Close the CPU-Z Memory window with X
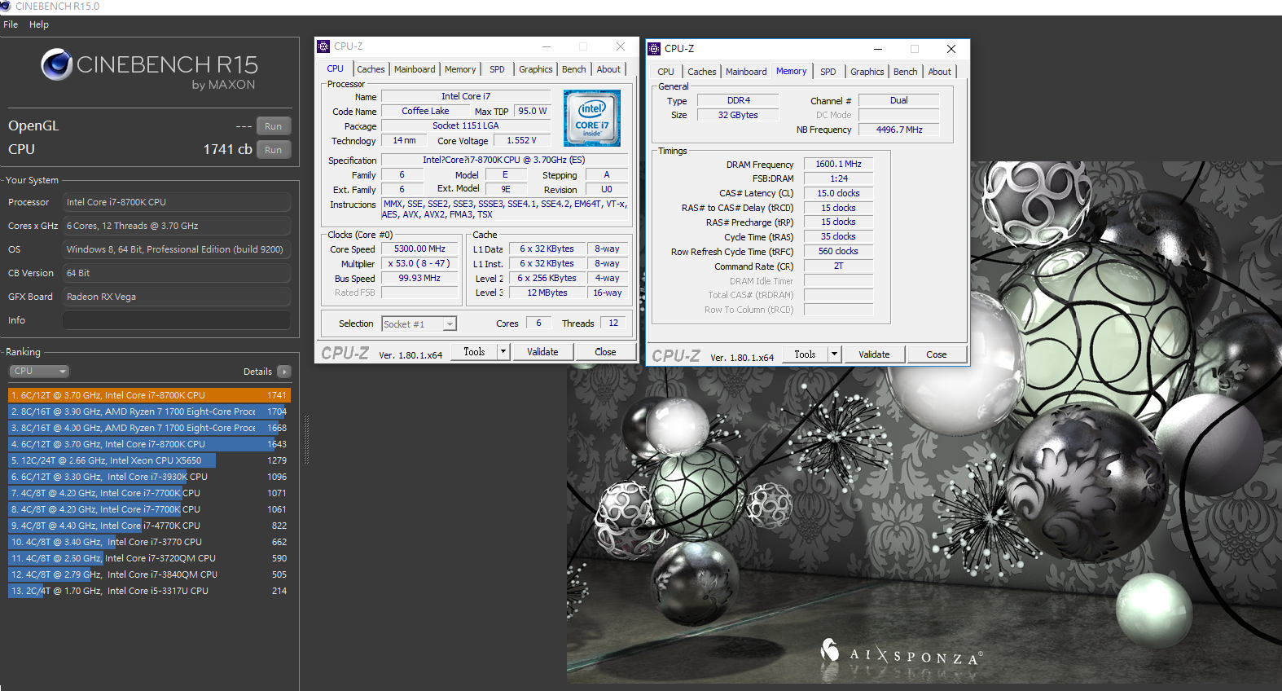Image resolution: width=1282 pixels, height=691 pixels. pos(951,49)
